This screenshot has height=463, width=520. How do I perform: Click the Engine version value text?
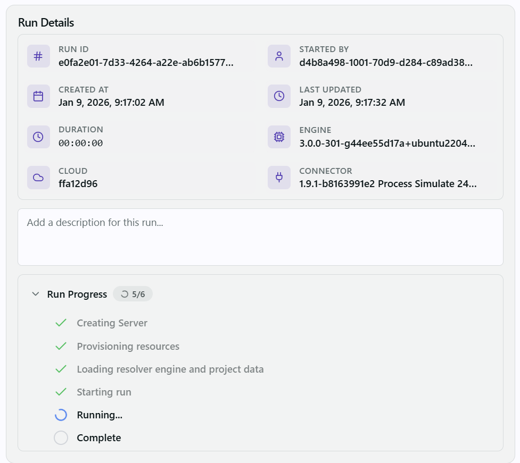[x=387, y=143]
